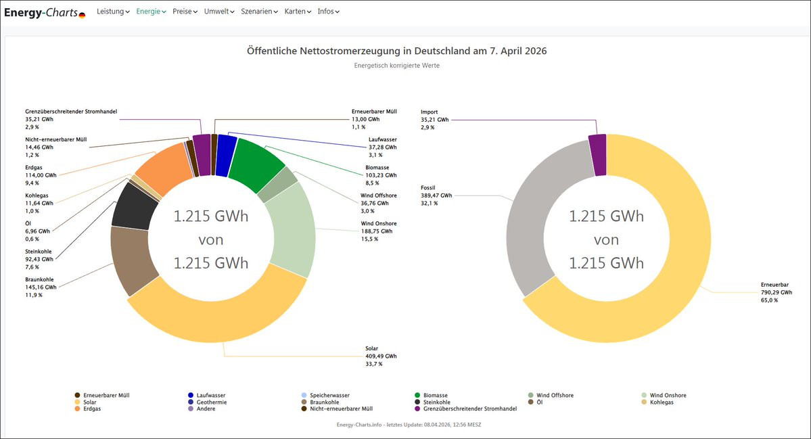Click the Energy-Charts logo
811x439 pixels.
(x=45, y=12)
